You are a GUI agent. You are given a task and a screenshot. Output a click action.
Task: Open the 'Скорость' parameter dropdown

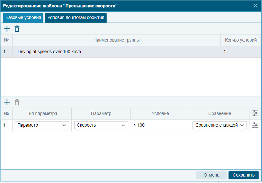pyautogui.click(x=101, y=125)
